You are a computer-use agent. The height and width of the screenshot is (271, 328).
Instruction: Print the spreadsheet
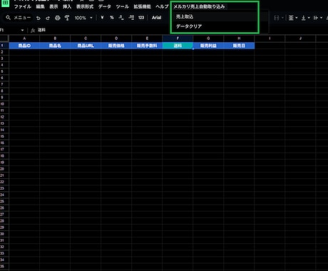tap(58, 18)
